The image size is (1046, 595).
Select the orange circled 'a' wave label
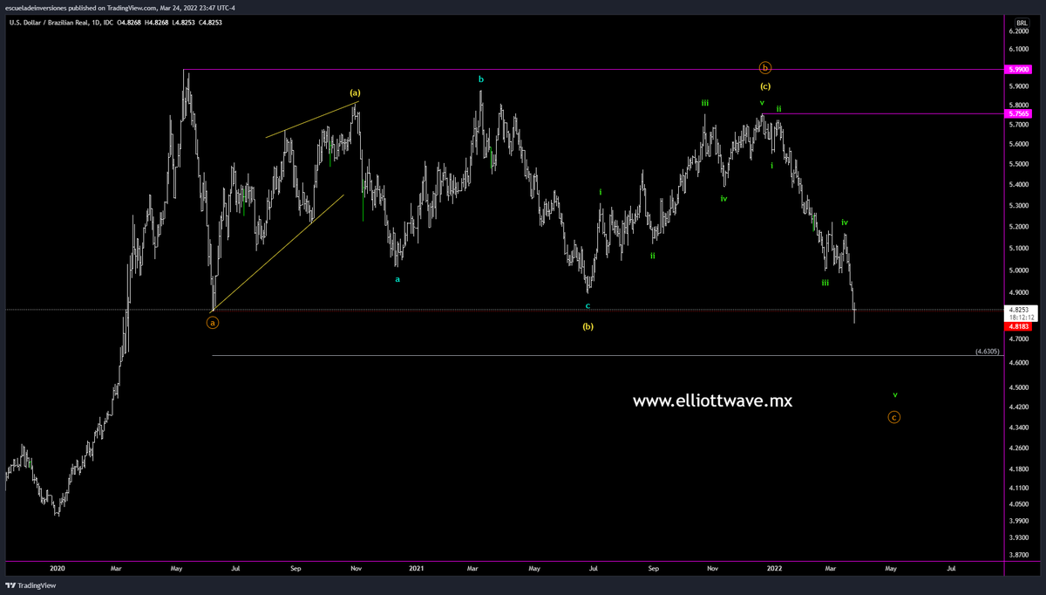[x=213, y=323]
